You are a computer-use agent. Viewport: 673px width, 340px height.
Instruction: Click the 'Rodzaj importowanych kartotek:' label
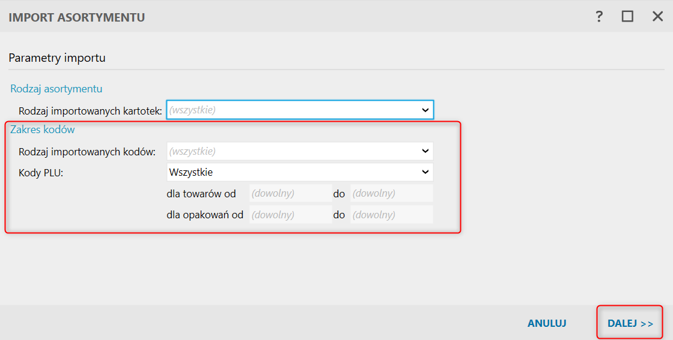pyautogui.click(x=91, y=111)
